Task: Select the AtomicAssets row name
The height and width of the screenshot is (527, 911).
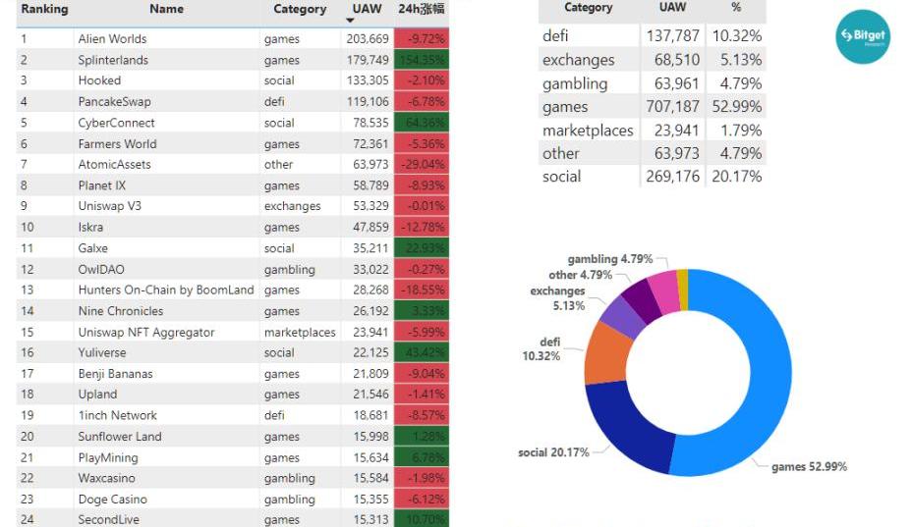Action: point(114,165)
